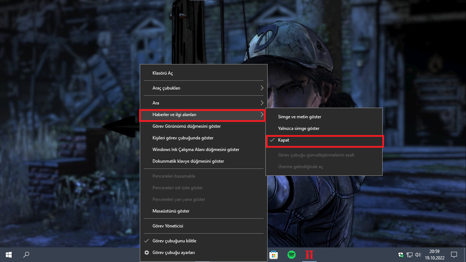Open the volume speaker tray icon
The height and width of the screenshot is (262, 466).
tap(418, 255)
